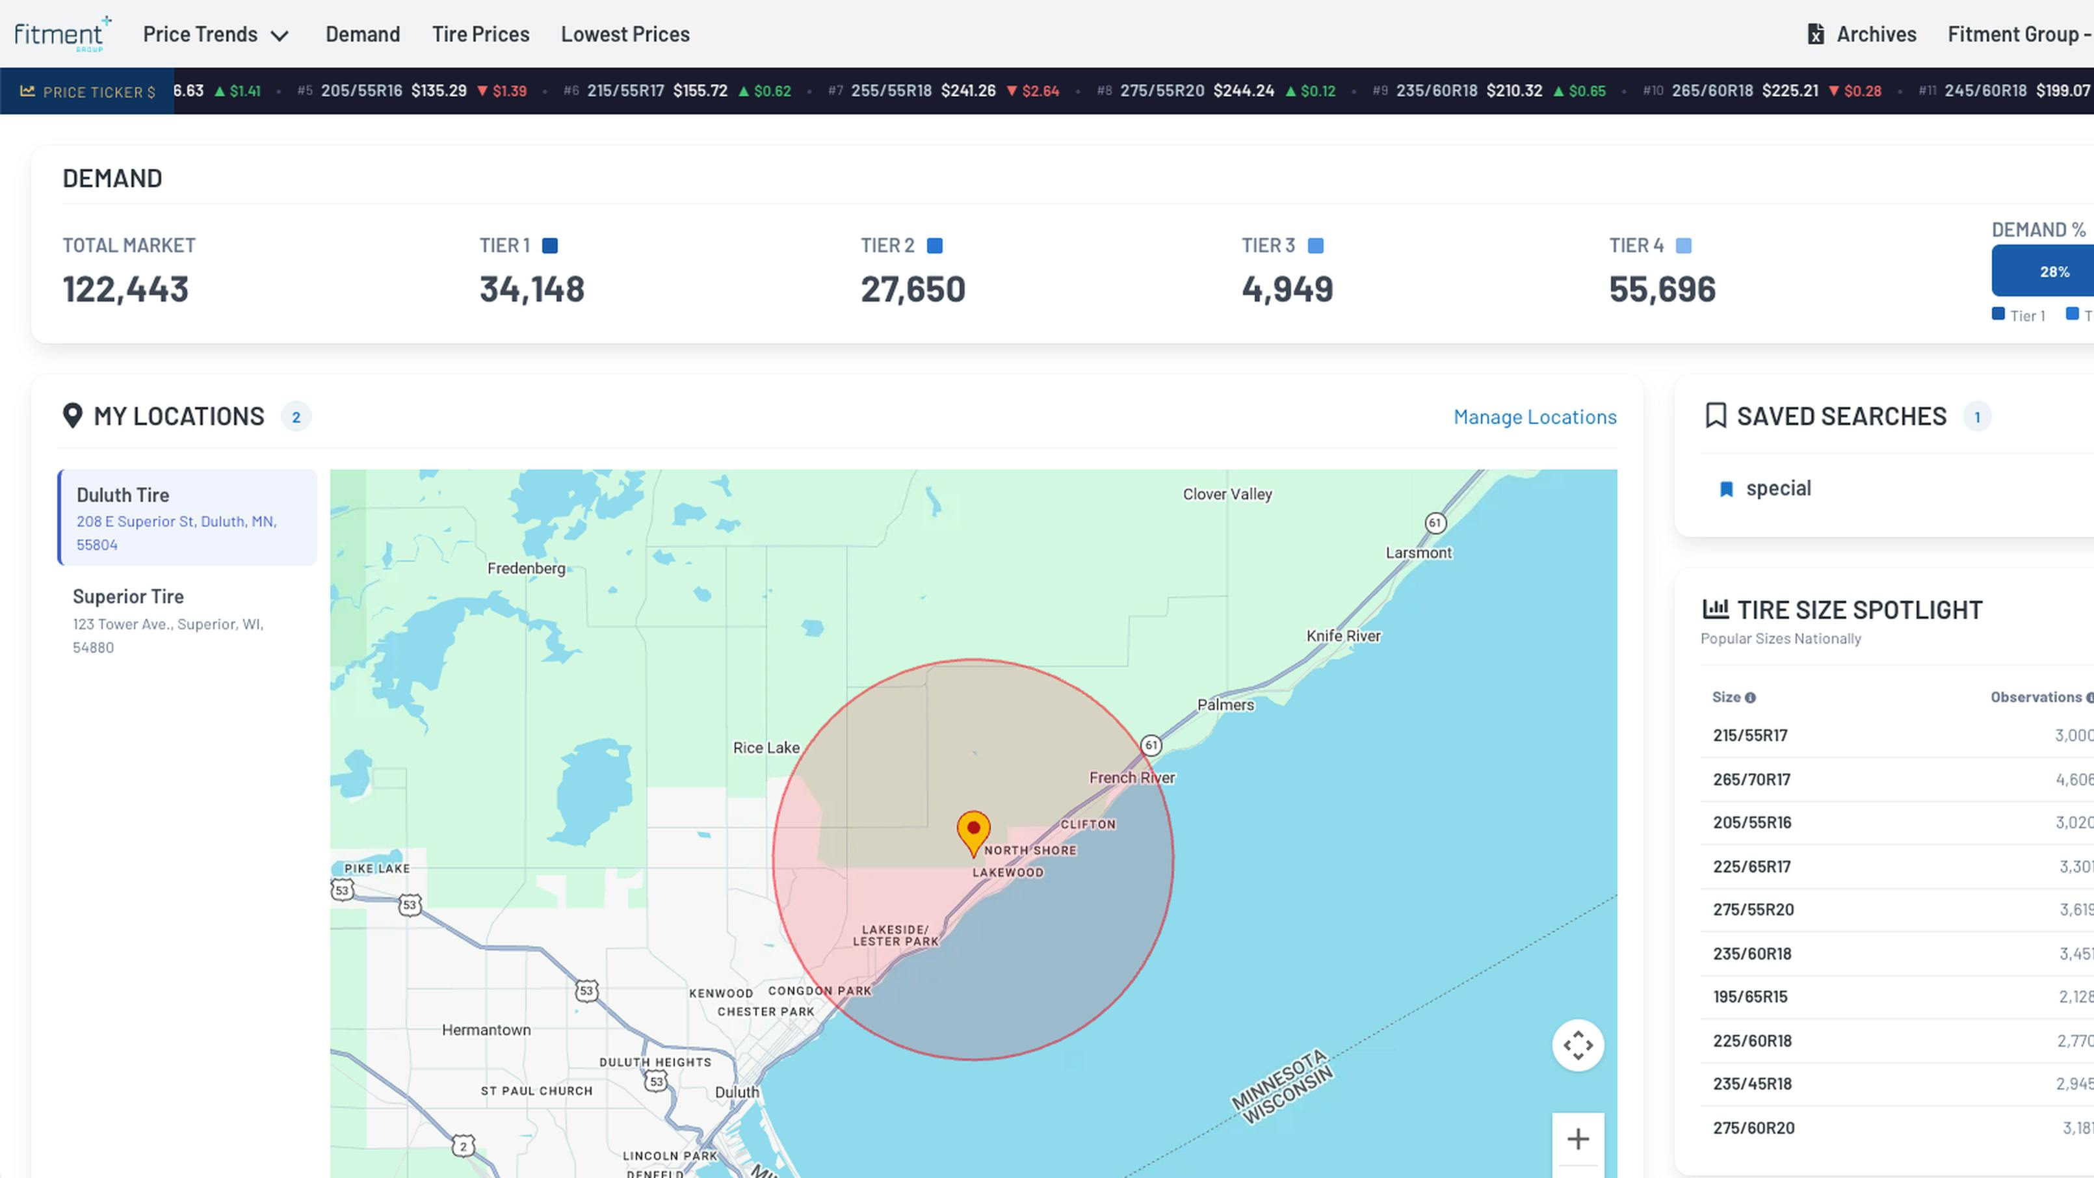Click the 235/45R18 size row
This screenshot has height=1178, width=2094.
point(1897,1083)
